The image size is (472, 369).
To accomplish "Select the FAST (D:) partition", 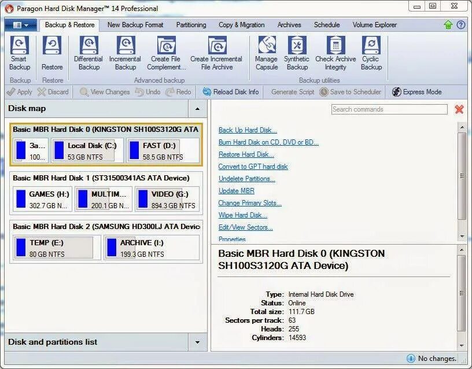I will [x=163, y=150].
